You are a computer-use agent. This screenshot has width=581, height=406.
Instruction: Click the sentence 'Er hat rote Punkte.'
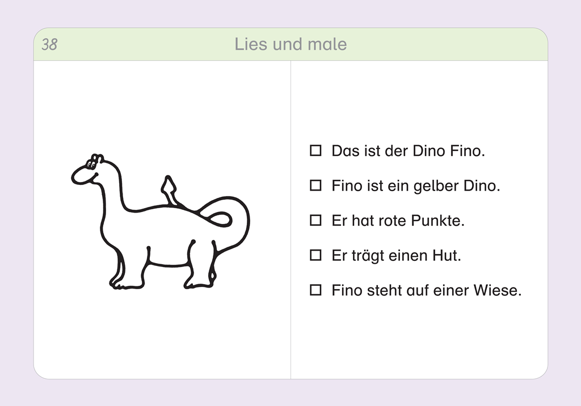pos(398,221)
